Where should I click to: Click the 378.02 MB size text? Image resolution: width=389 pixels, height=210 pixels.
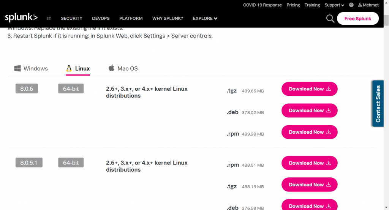(253, 112)
